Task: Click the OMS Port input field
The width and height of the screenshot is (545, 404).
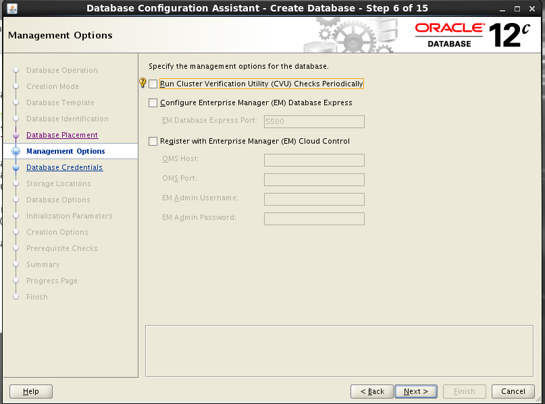Action: click(x=314, y=179)
